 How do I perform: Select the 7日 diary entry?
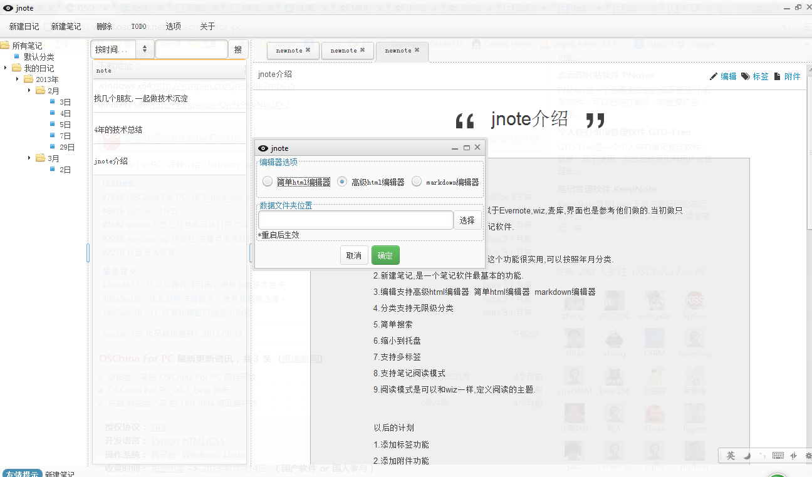pos(65,136)
